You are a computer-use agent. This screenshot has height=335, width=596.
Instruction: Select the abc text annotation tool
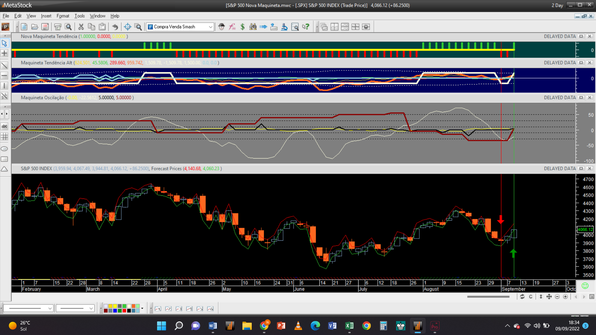coord(4,126)
